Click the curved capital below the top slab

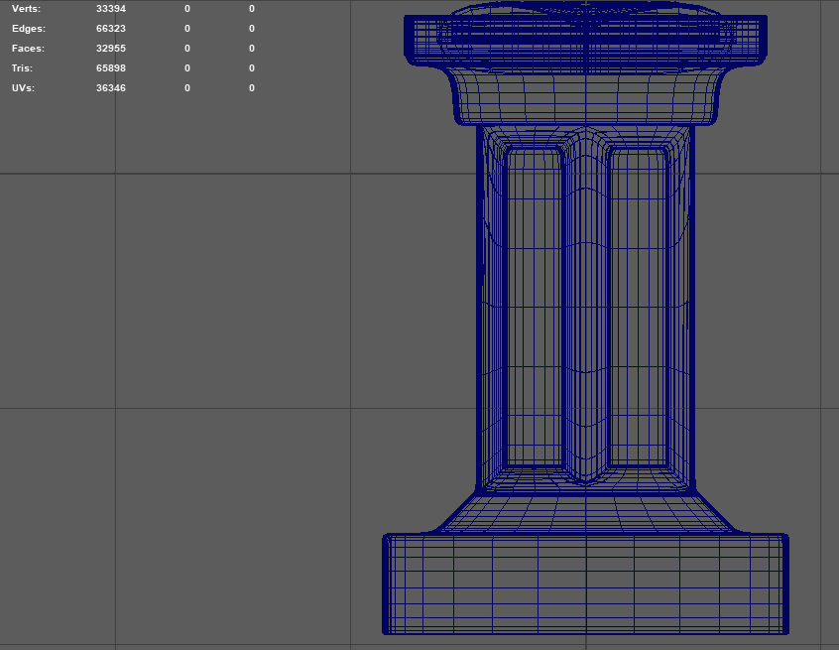point(585,97)
